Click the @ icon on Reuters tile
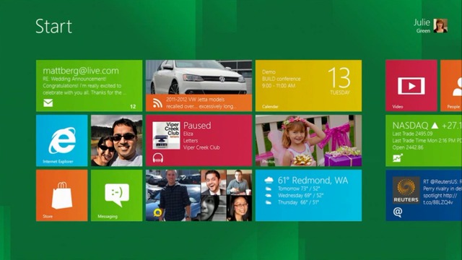462x260 pixels. coord(398,212)
